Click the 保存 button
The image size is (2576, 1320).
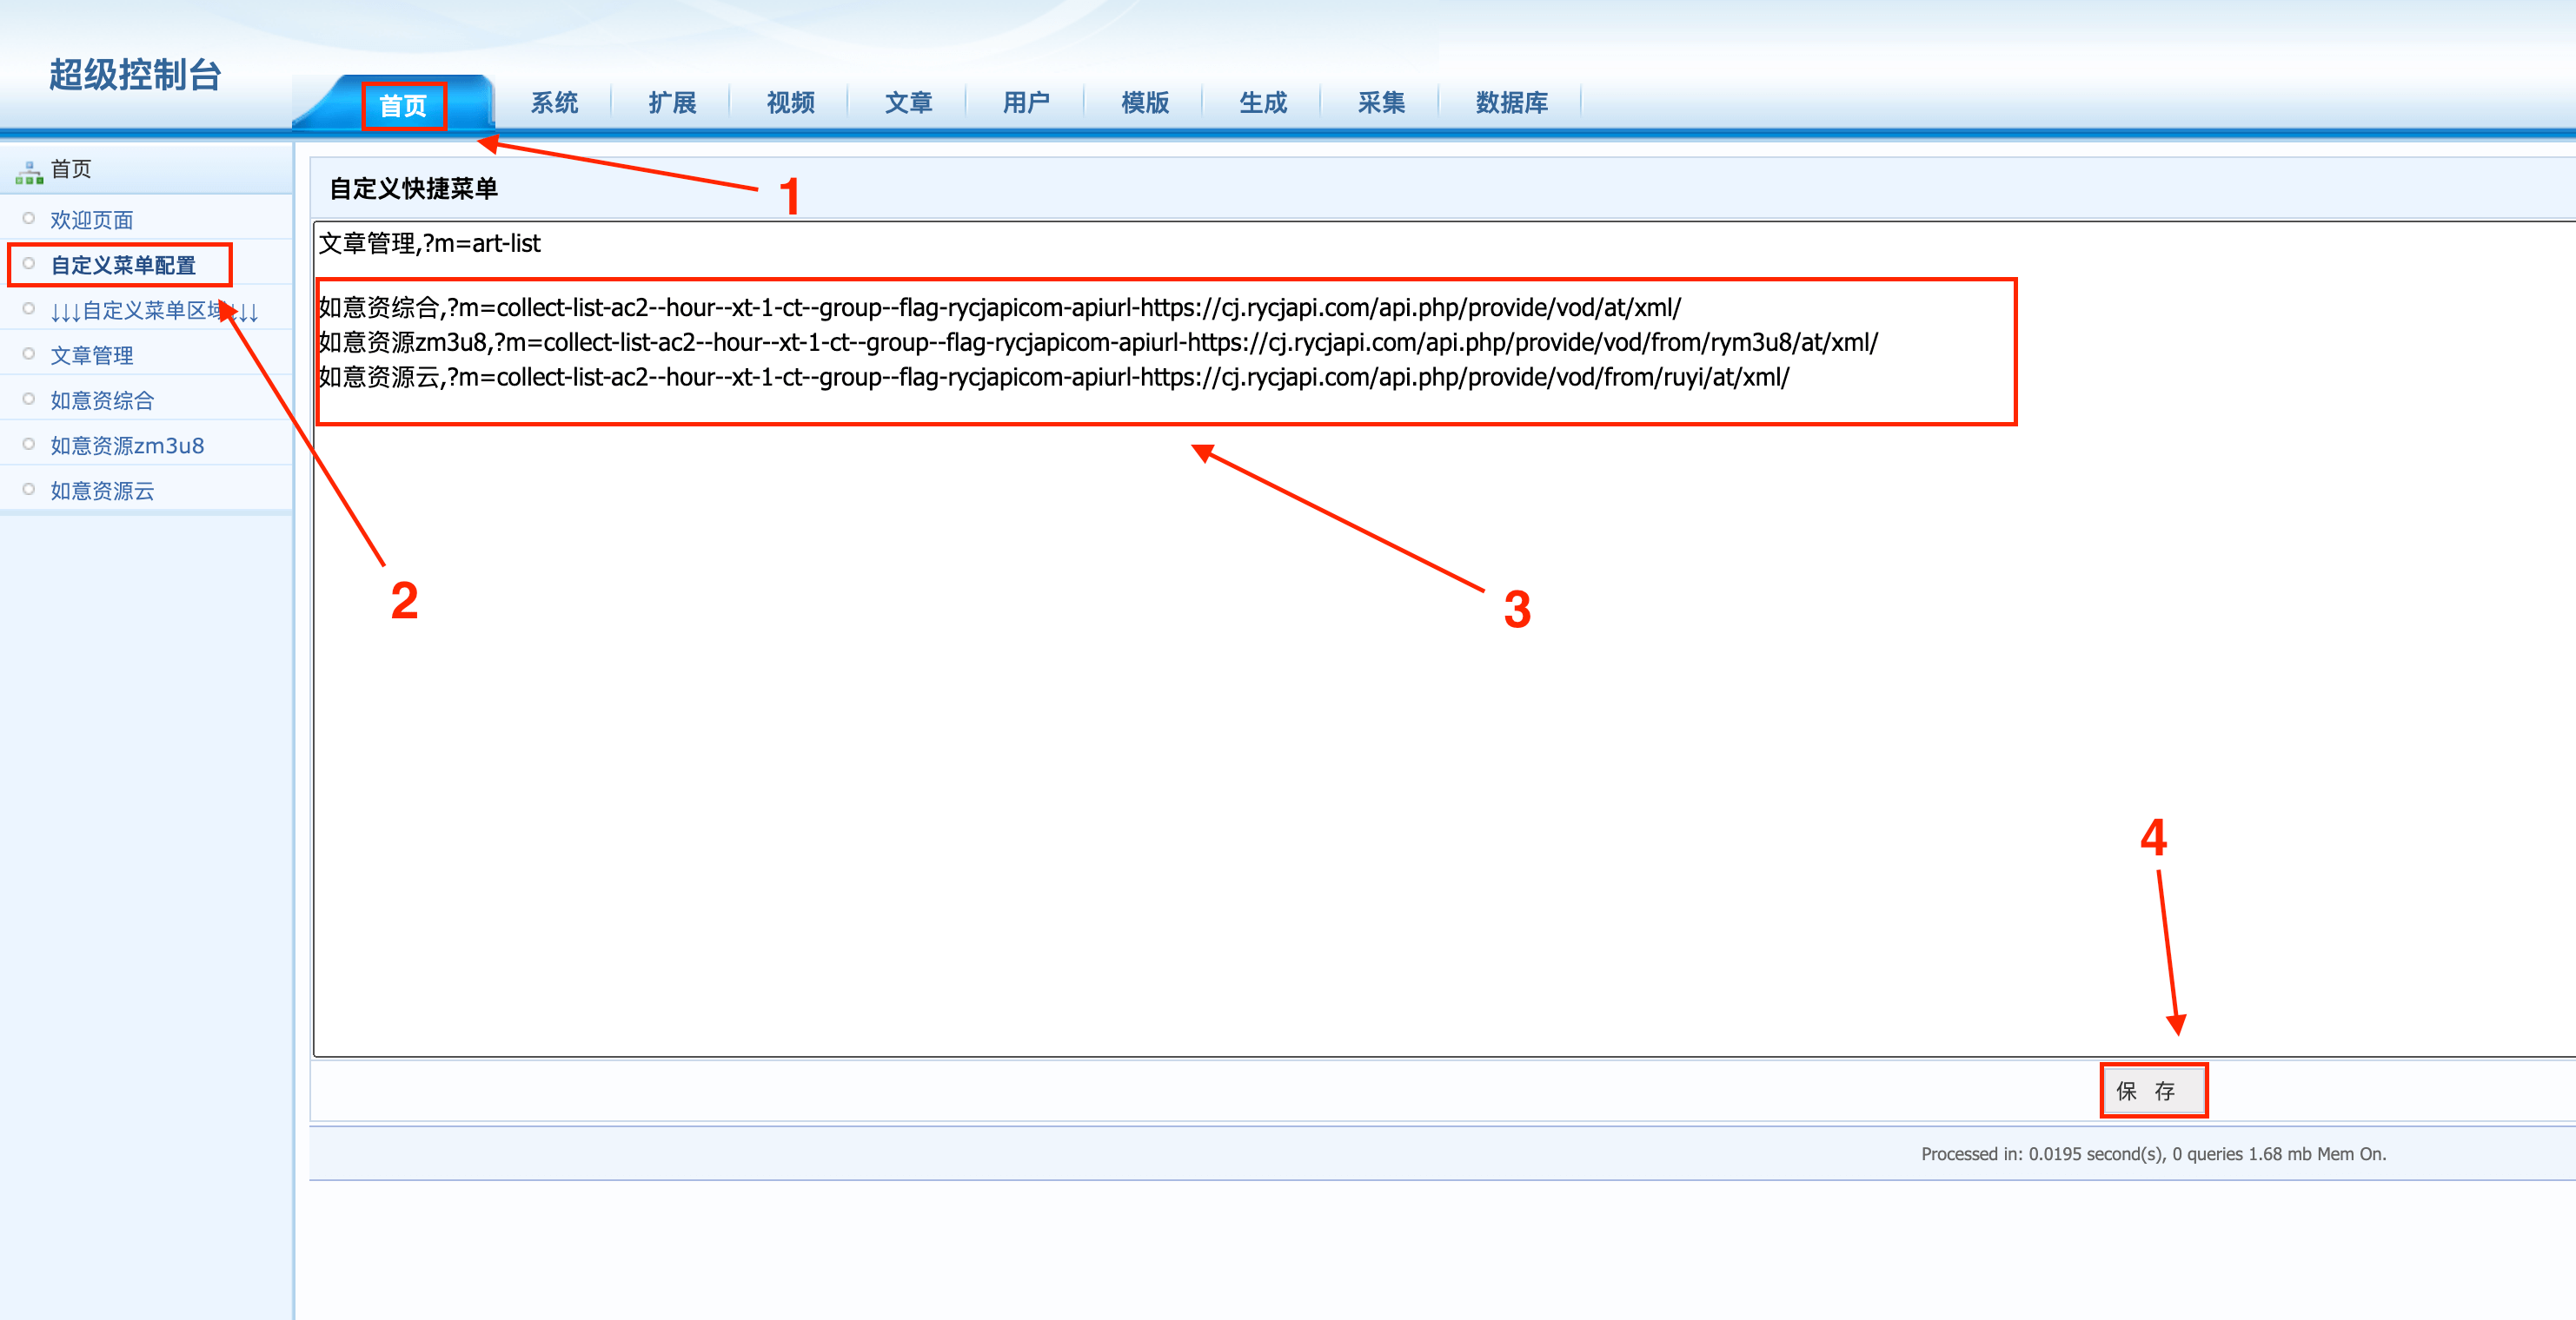pos(2153,1090)
